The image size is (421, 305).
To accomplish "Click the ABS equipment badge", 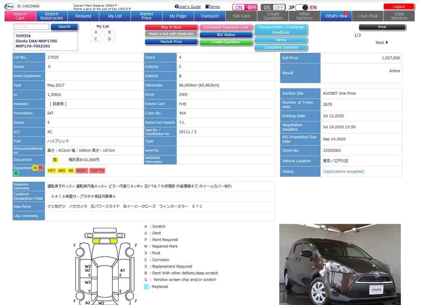I will point(62,171).
